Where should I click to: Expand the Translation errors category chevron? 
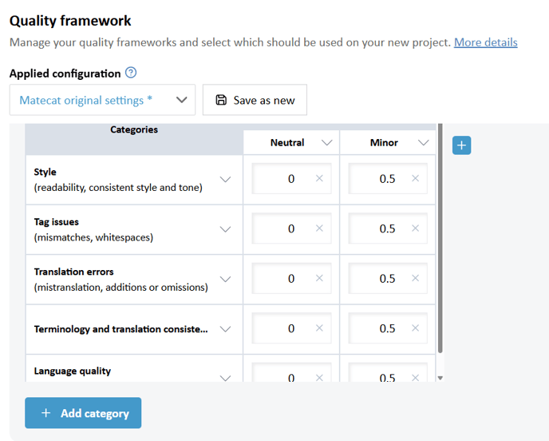click(225, 279)
